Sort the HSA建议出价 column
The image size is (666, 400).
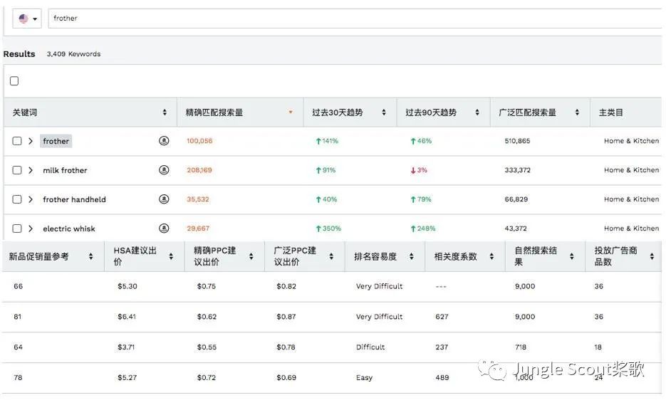click(171, 256)
